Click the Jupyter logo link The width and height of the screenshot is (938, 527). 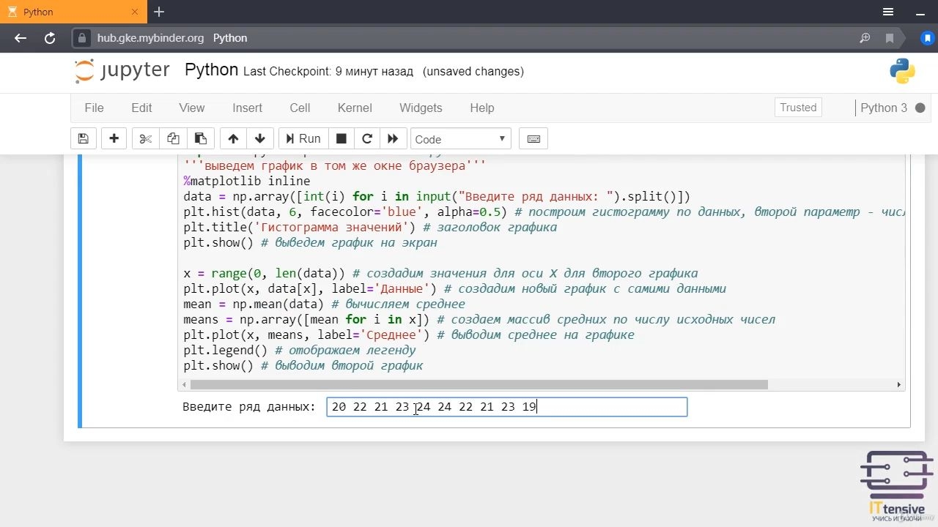tap(122, 71)
